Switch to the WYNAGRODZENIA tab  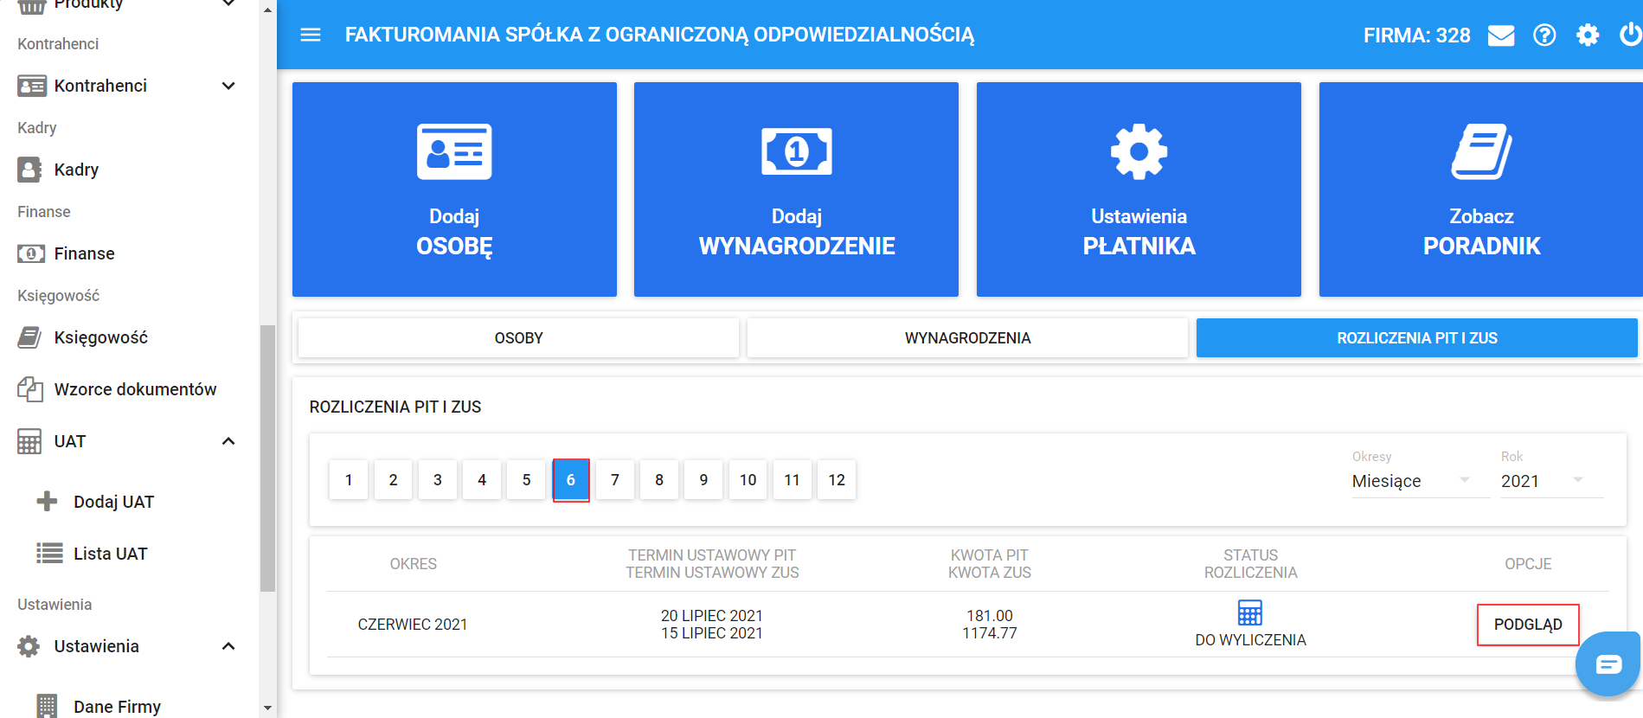(x=967, y=338)
